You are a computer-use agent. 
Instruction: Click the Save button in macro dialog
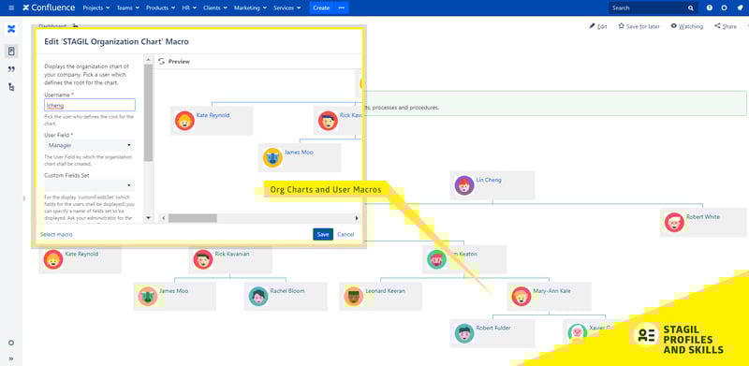(323, 234)
